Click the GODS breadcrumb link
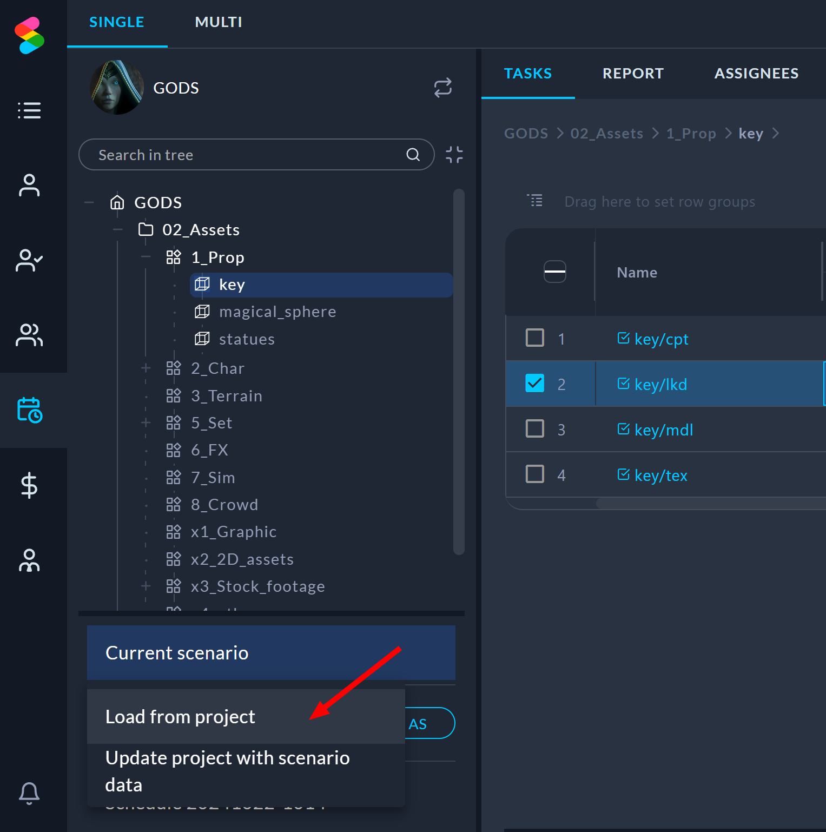826x832 pixels. (x=526, y=133)
